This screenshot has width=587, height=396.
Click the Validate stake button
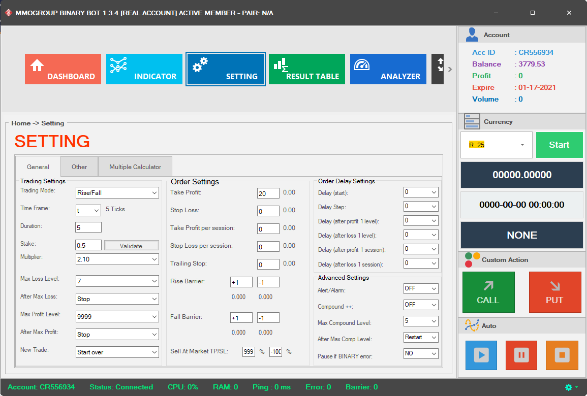tap(131, 246)
